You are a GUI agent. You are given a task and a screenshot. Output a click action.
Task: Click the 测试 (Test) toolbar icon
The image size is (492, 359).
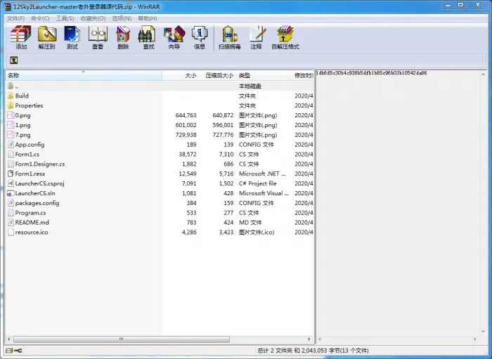(x=72, y=34)
